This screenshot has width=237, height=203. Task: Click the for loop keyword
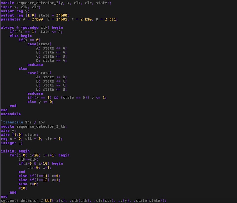[13, 155]
